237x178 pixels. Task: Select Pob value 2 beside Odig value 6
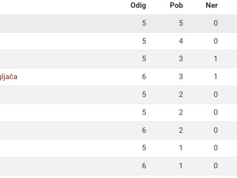(x=181, y=130)
